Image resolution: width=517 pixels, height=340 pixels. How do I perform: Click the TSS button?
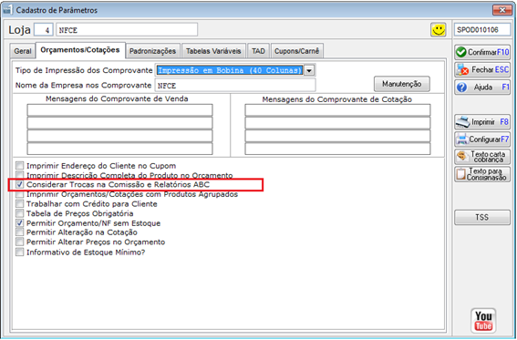(x=482, y=218)
